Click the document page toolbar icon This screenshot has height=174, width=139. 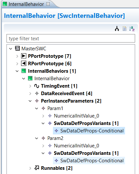pos(124,29)
